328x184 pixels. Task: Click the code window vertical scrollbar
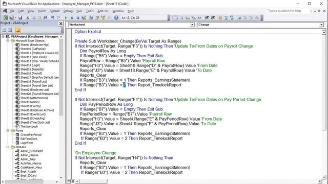pyautogui.click(x=323, y=104)
